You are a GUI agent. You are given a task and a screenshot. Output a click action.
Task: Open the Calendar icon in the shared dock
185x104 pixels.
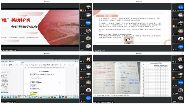click(19, 97)
